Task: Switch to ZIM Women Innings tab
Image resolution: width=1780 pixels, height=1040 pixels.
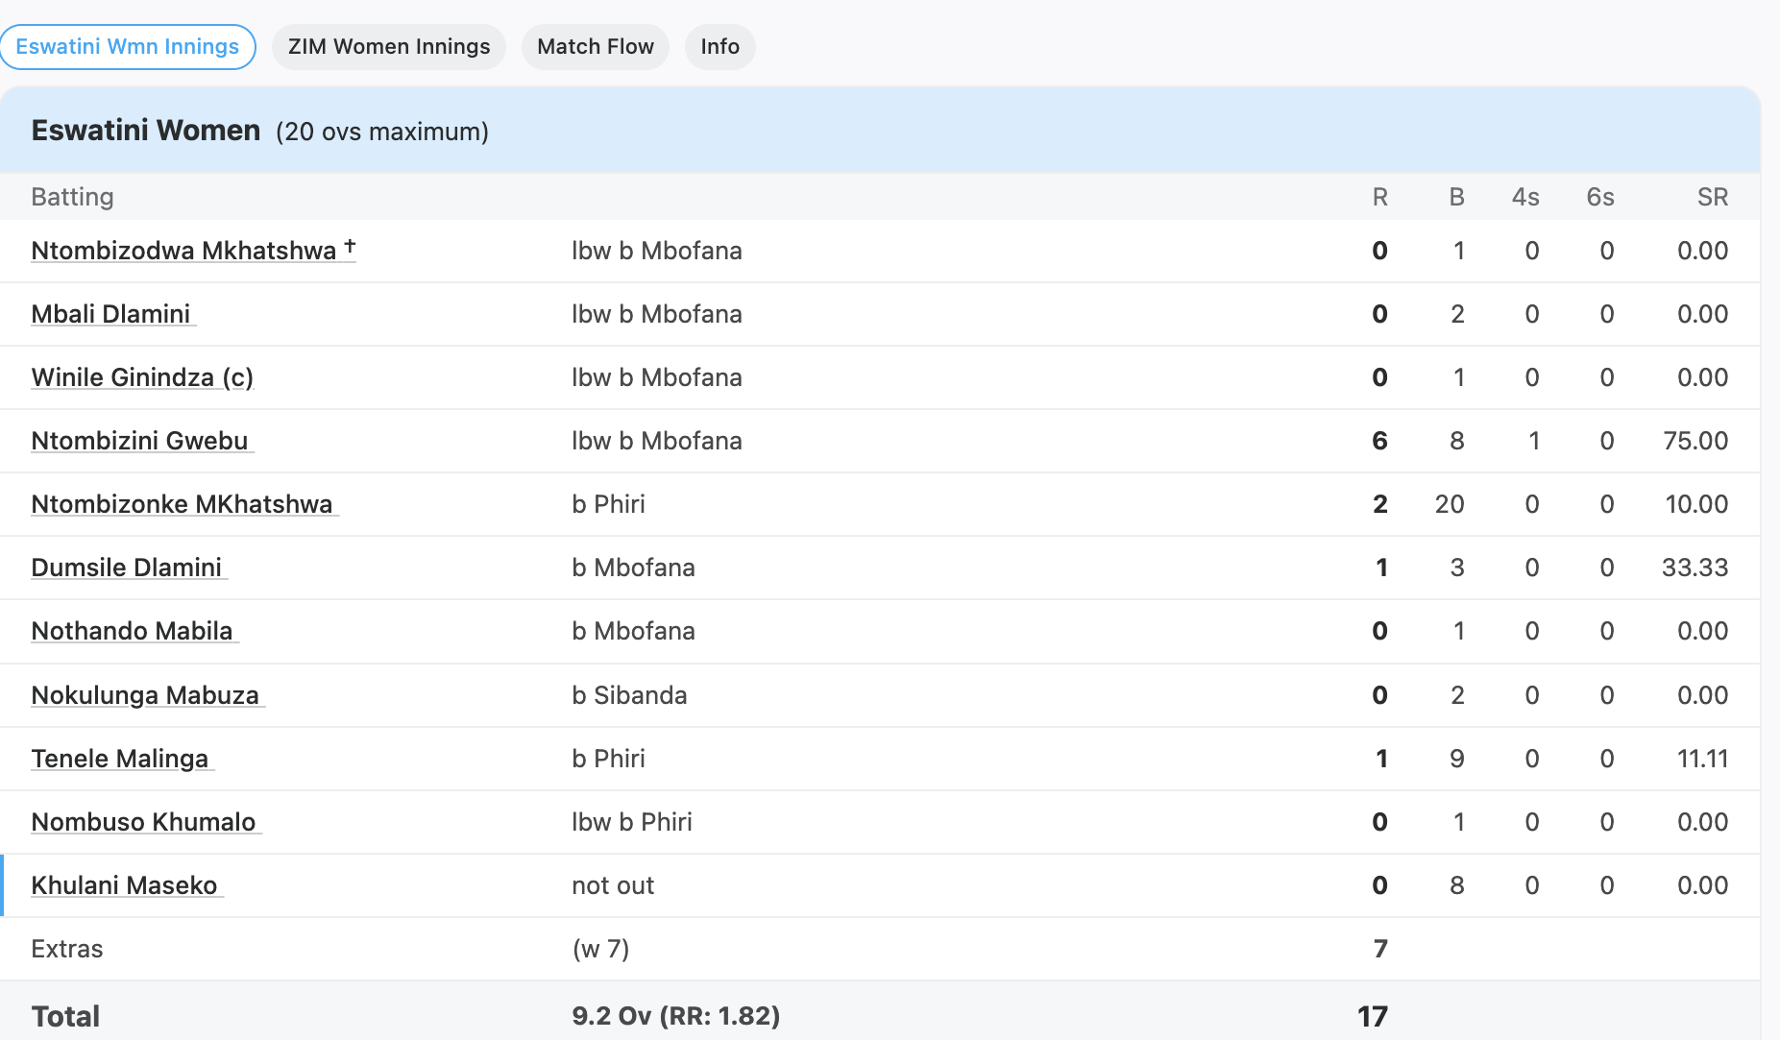Action: [389, 47]
